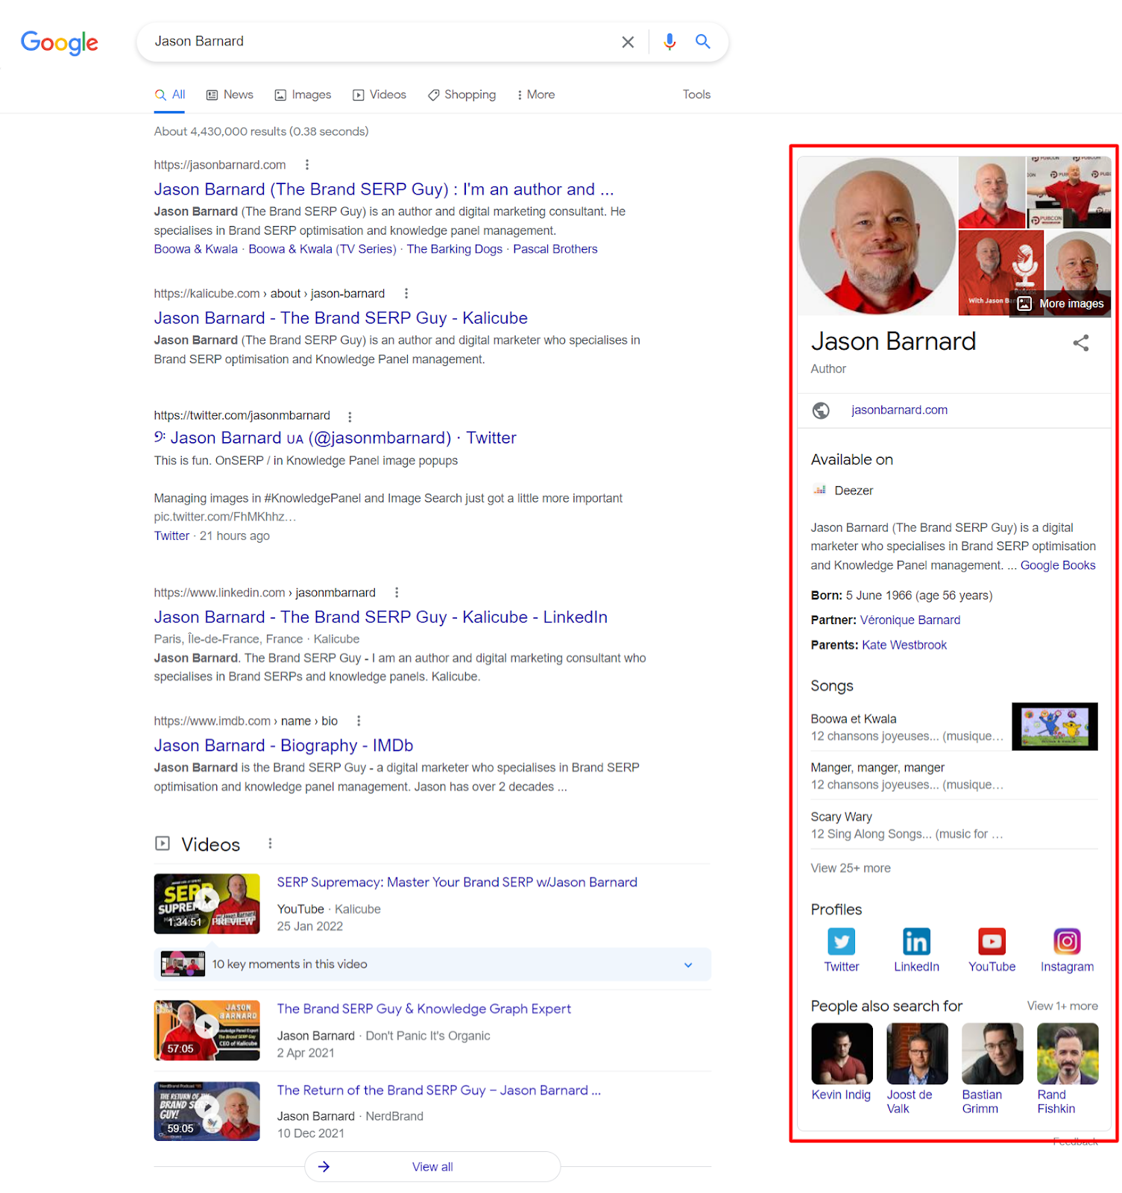
Task: Open Kevin Indig's related person photo
Action: 842,1054
